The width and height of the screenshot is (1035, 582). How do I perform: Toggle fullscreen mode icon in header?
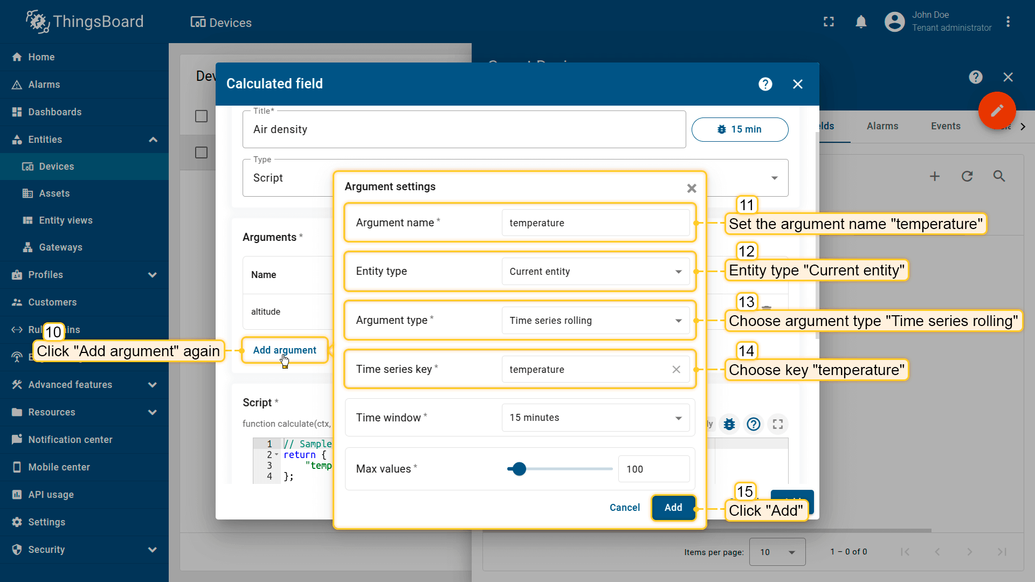click(x=829, y=22)
